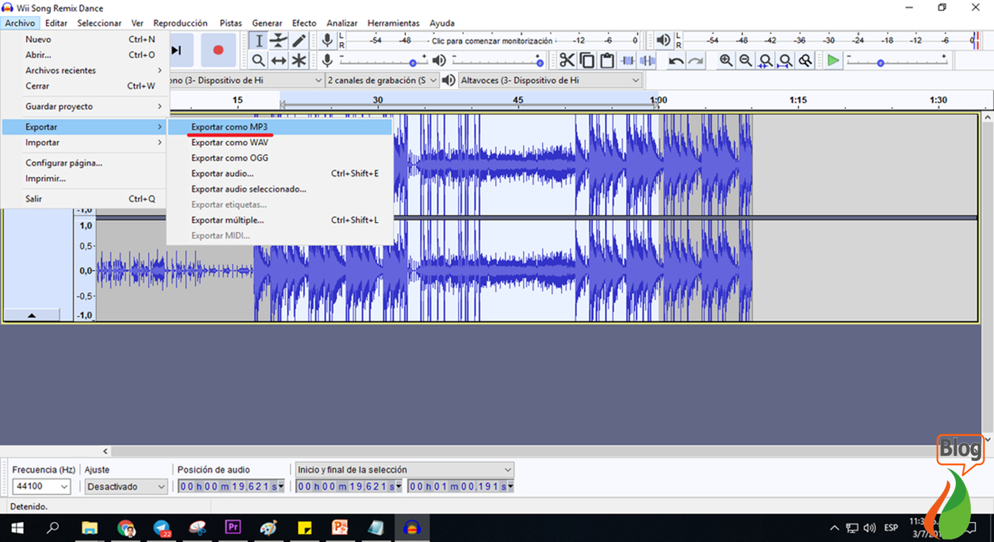Viewport: 994px width, 542px height.
Task: Select the Envelope tool
Action: click(279, 40)
